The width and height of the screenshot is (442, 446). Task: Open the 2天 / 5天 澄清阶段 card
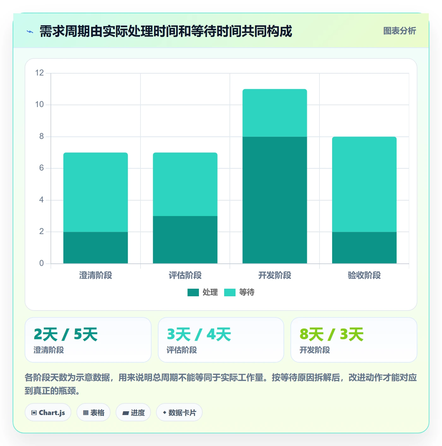(x=88, y=340)
